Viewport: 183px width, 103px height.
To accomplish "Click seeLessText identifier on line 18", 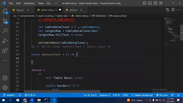I will pos(51,54).
